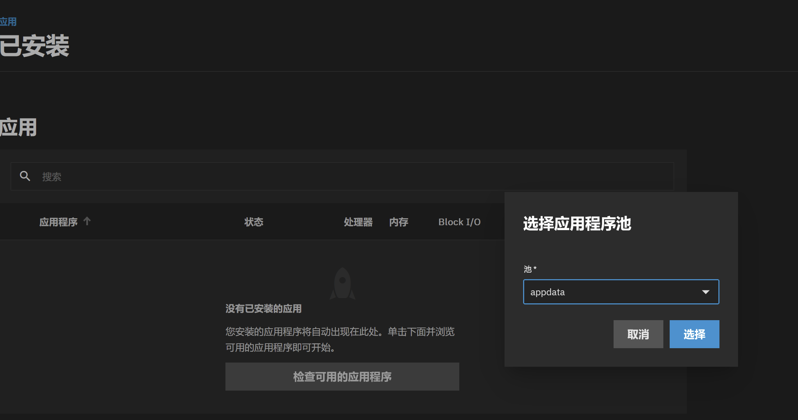Open the 池 appdata dropdown
798x420 pixels.
click(621, 292)
